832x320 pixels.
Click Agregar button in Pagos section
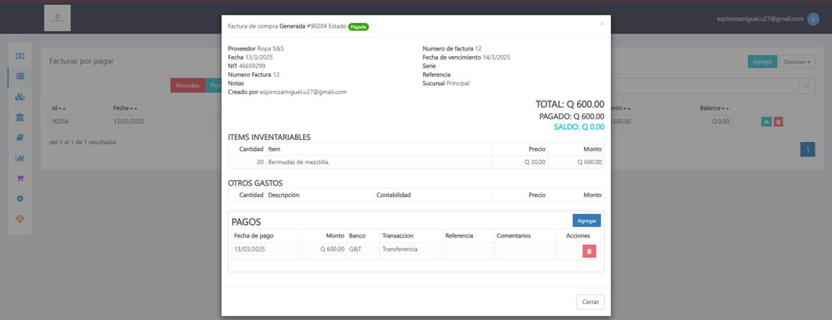[x=587, y=220]
